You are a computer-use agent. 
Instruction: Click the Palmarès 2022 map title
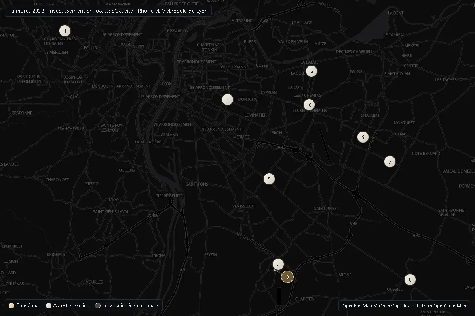(108, 11)
